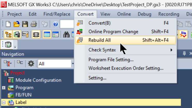Open the Debug menu
The height and width of the screenshot is (108, 192).
pos(144,14)
